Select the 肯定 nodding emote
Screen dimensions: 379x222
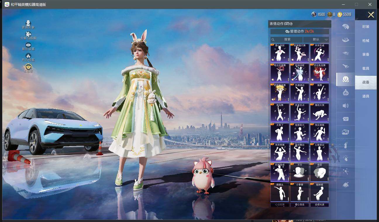click(320, 172)
